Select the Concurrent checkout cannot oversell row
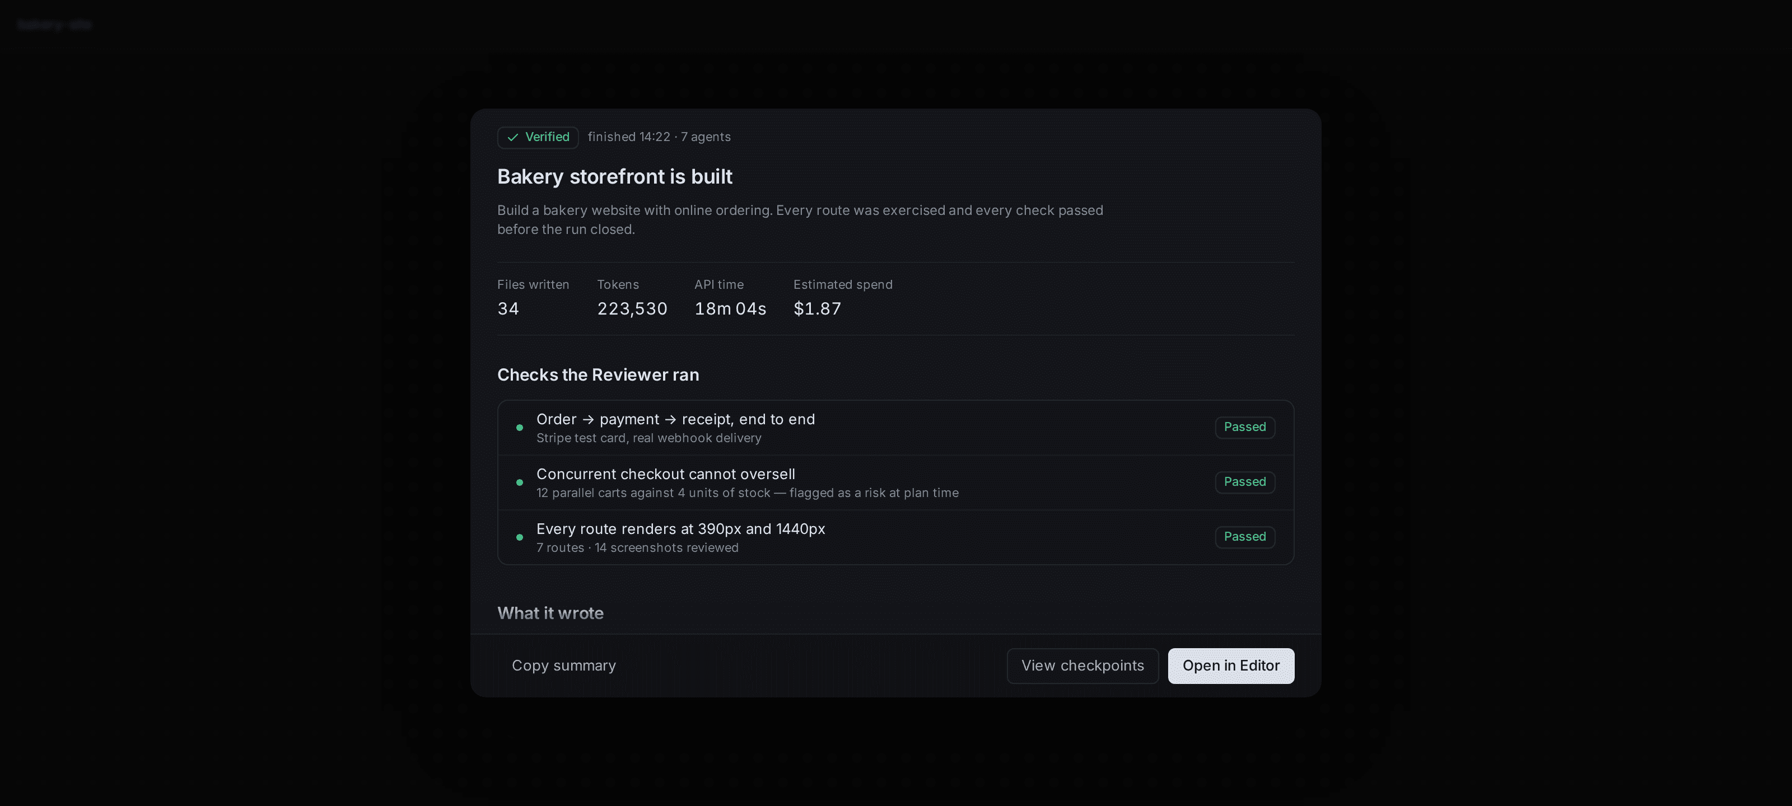 (895, 482)
